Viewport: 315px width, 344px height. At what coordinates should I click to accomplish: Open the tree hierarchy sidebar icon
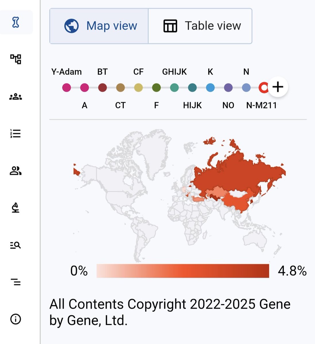[16, 59]
